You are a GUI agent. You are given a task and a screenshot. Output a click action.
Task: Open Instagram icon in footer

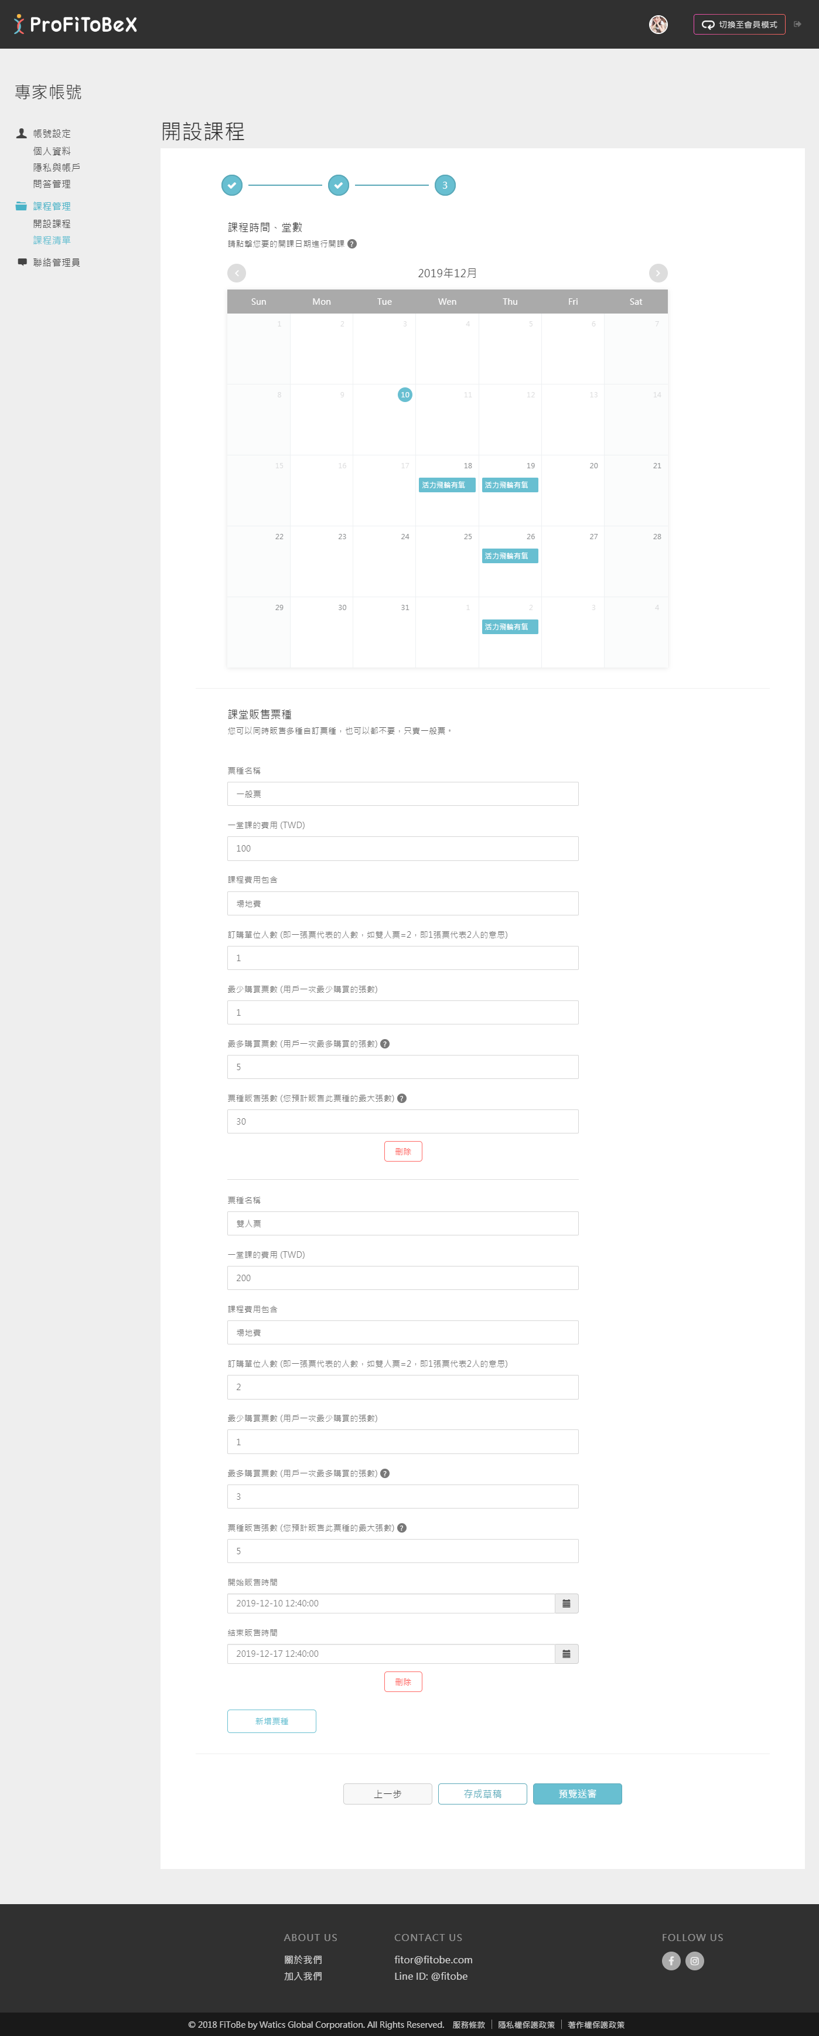coord(694,1960)
